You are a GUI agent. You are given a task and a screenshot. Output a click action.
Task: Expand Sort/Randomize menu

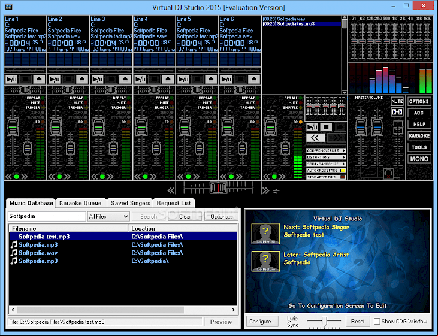coord(326,164)
